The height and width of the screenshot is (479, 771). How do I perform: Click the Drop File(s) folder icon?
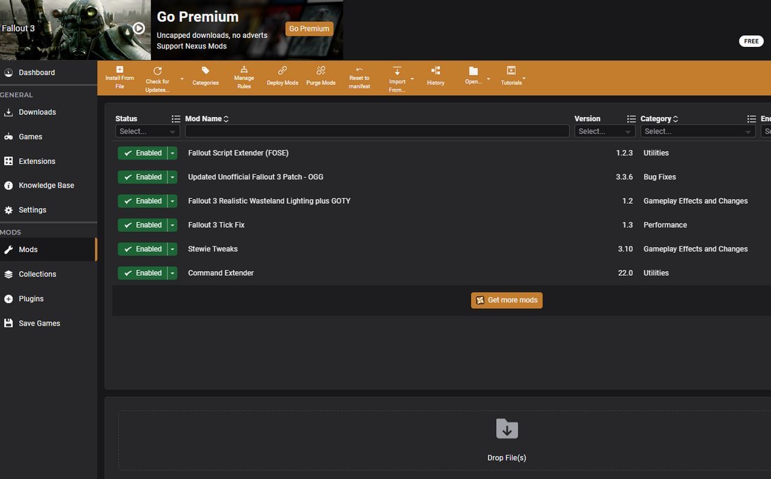[x=507, y=429]
